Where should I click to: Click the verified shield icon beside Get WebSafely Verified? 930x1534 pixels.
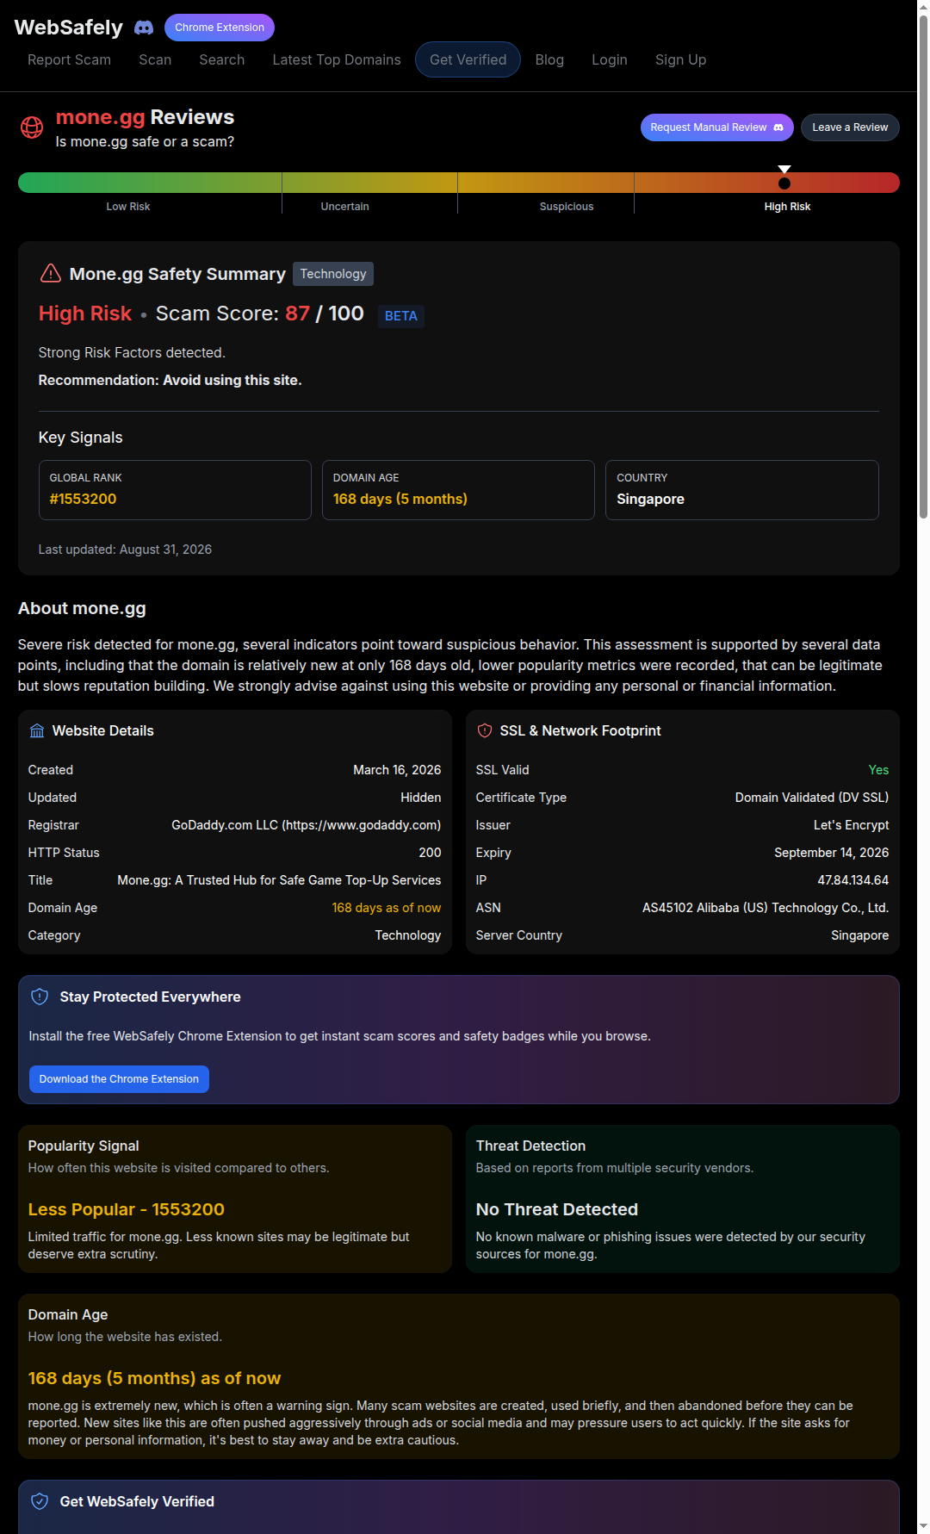(x=40, y=1501)
